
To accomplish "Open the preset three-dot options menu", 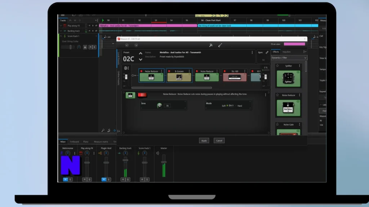I will pos(252,52).
